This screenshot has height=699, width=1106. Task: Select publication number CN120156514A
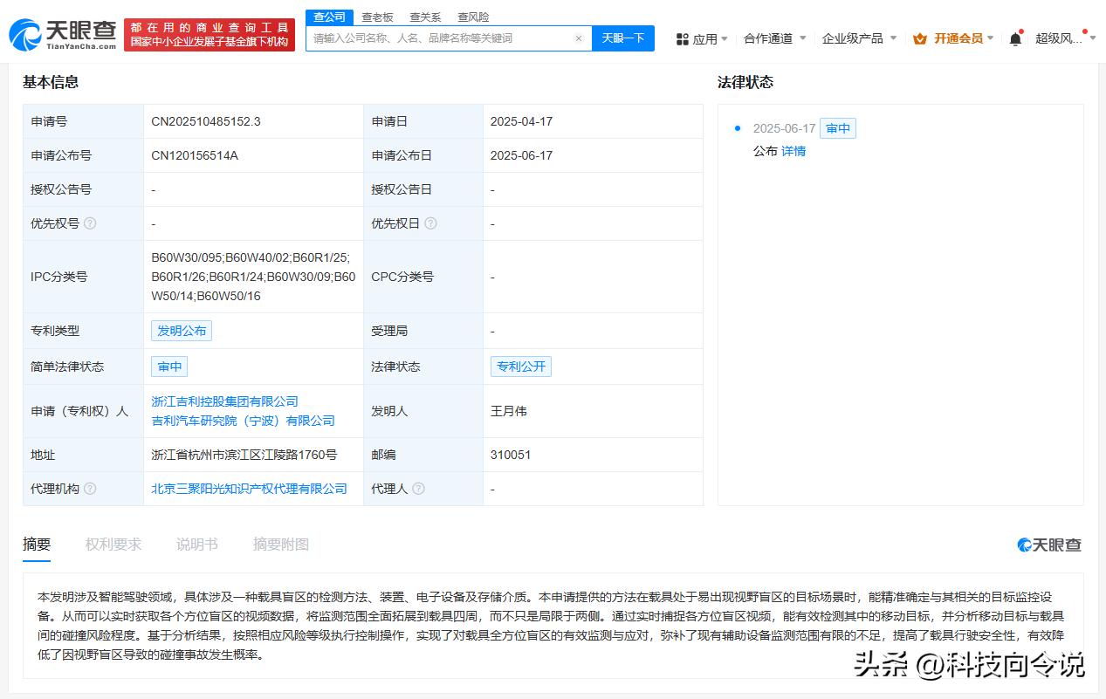point(195,155)
